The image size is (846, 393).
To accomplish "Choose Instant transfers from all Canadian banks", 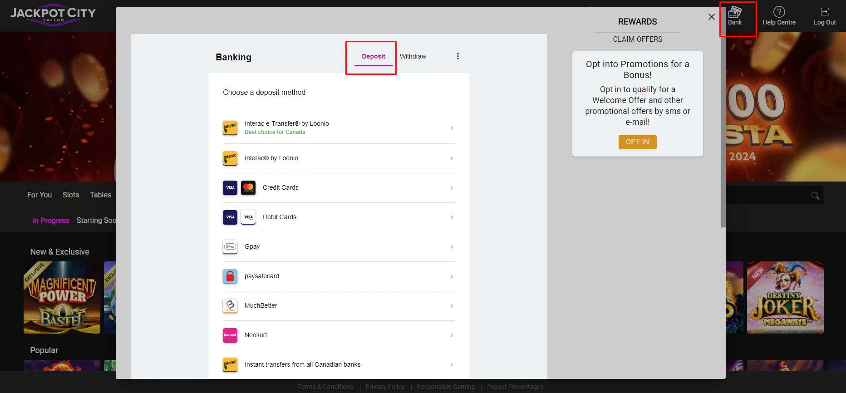I will point(302,365).
